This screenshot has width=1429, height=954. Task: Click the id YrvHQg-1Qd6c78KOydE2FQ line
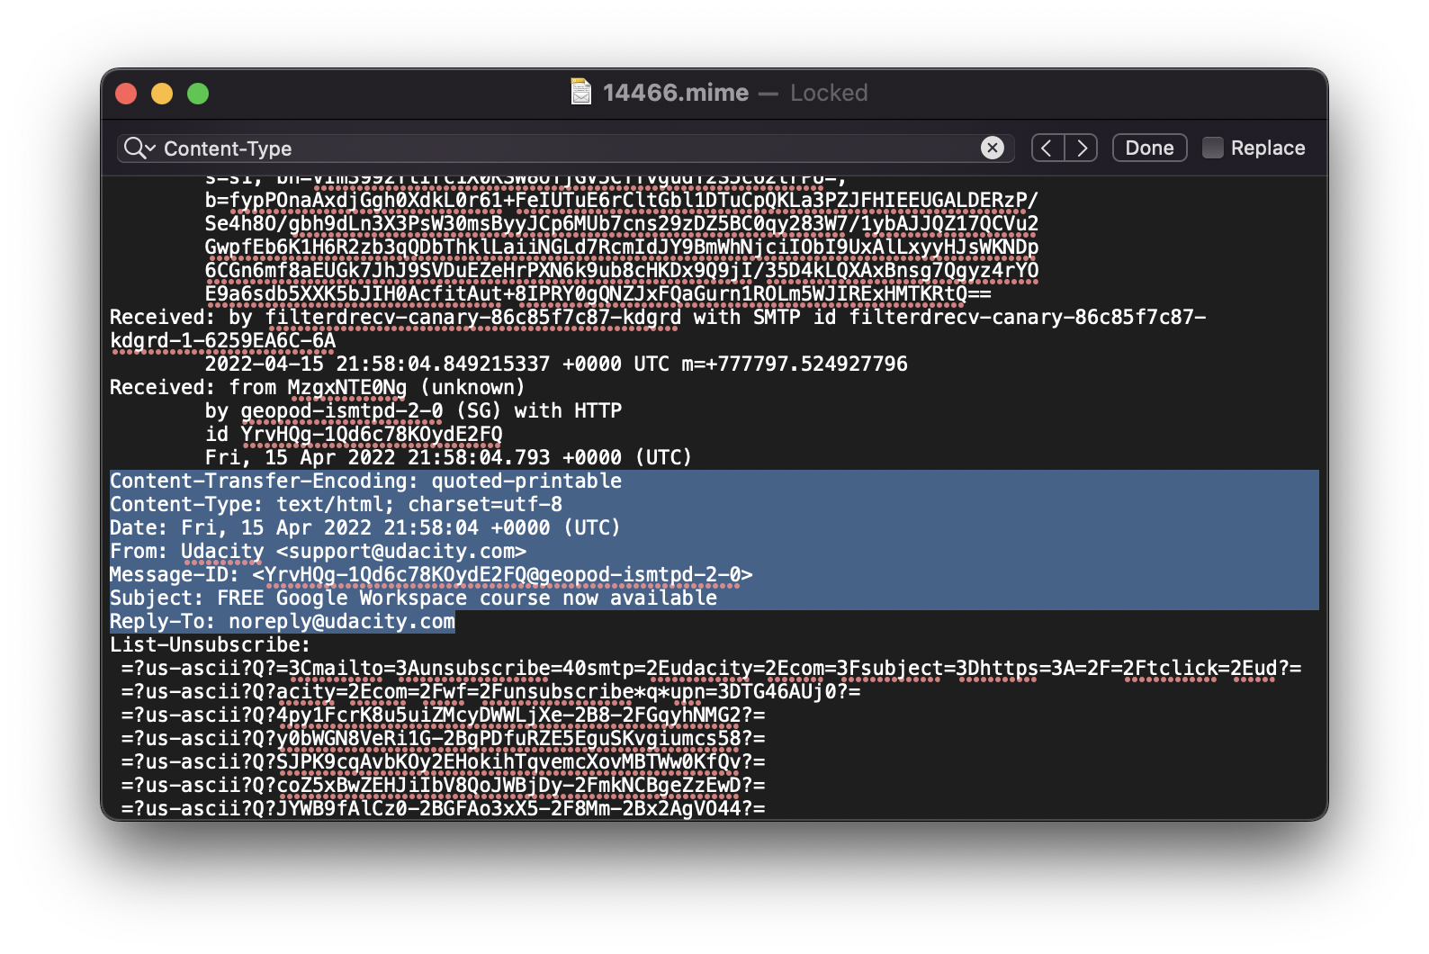click(x=354, y=434)
